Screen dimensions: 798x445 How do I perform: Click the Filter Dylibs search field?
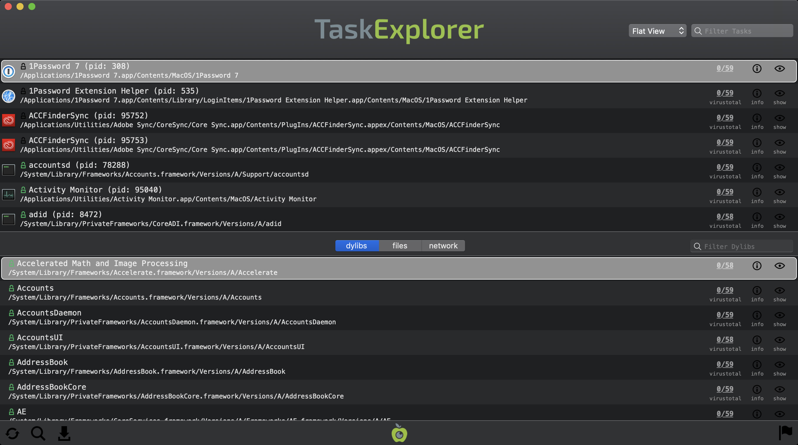742,246
